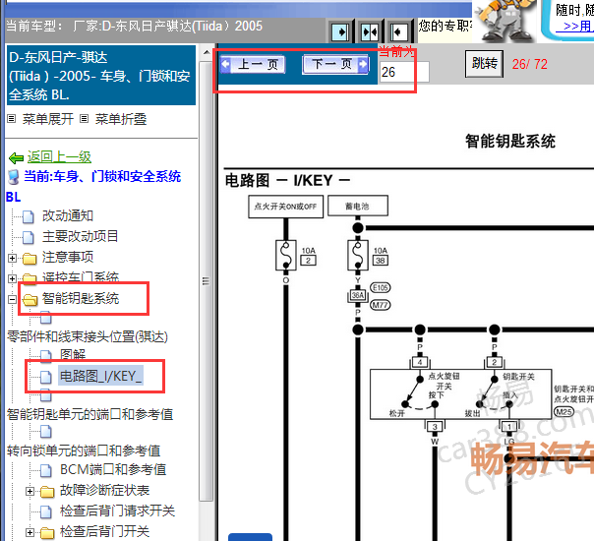Click the right-arrow panel toggle icon

[x=340, y=31]
